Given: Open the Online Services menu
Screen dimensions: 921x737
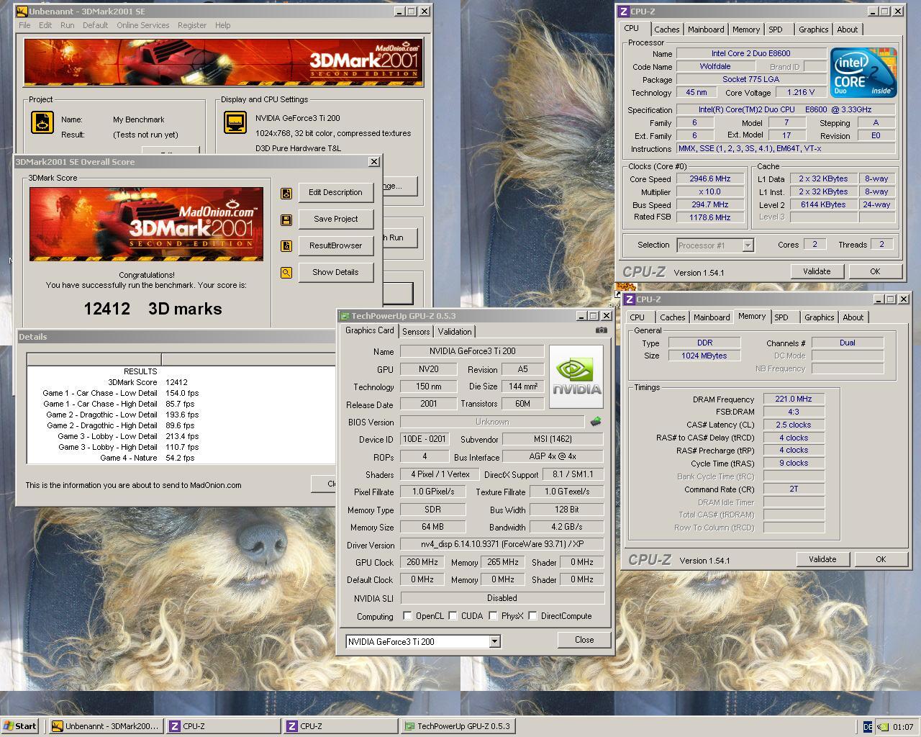Looking at the screenshot, I should coord(143,25).
